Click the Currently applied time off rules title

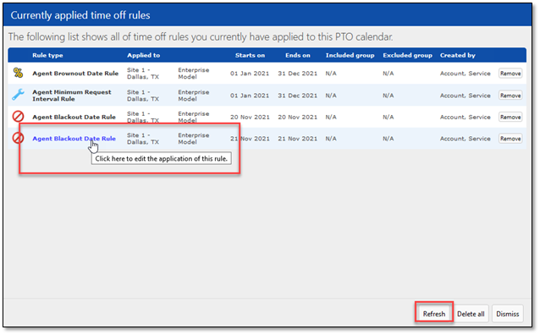coord(80,15)
